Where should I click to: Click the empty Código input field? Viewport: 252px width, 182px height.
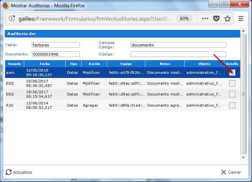pyautogui.click(x=178, y=54)
